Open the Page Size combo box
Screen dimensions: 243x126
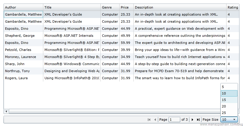click(229, 120)
